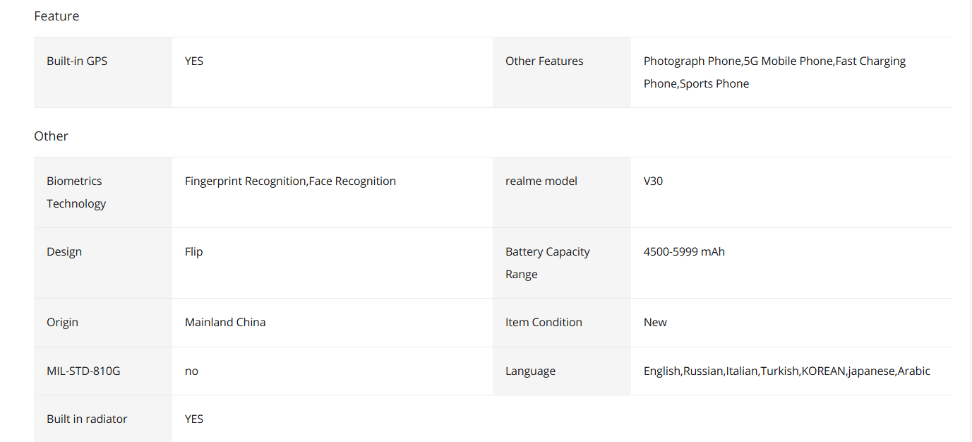The height and width of the screenshot is (442, 972).
Task: Click the Biometrics Technology label
Action: click(76, 192)
